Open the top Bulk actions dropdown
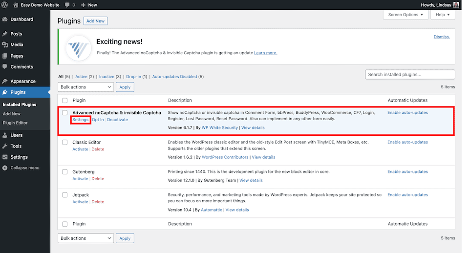Screen dimensions: 469x253 click(x=86, y=87)
